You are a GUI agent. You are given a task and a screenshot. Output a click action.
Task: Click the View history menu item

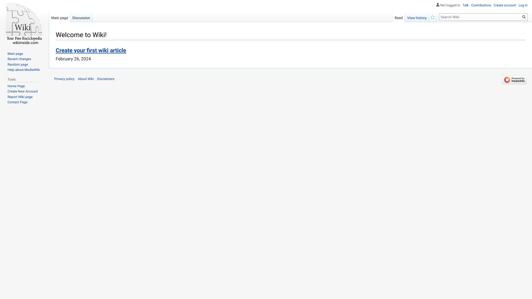pos(417,17)
